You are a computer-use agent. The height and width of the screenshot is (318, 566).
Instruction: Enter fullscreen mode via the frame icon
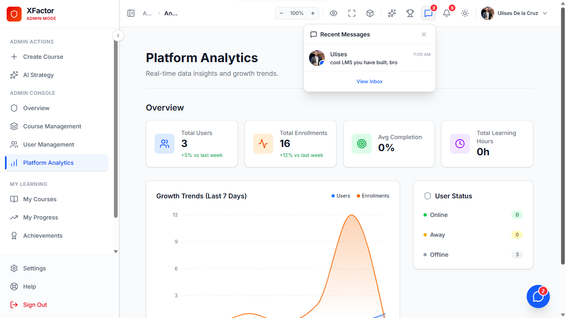coord(352,13)
